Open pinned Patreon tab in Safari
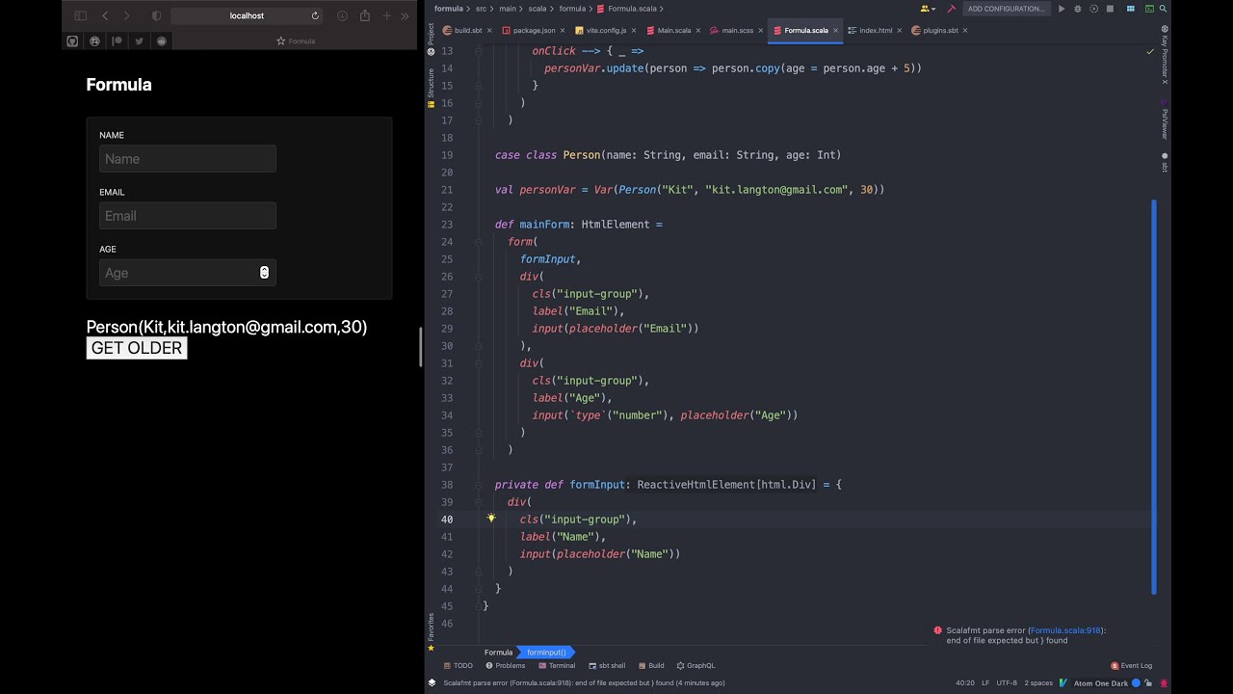1233x694 pixels. [x=117, y=41]
